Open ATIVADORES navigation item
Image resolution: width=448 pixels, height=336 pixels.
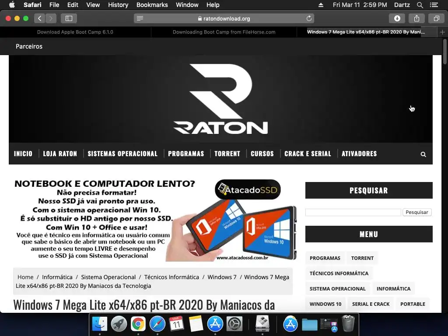[x=359, y=154]
